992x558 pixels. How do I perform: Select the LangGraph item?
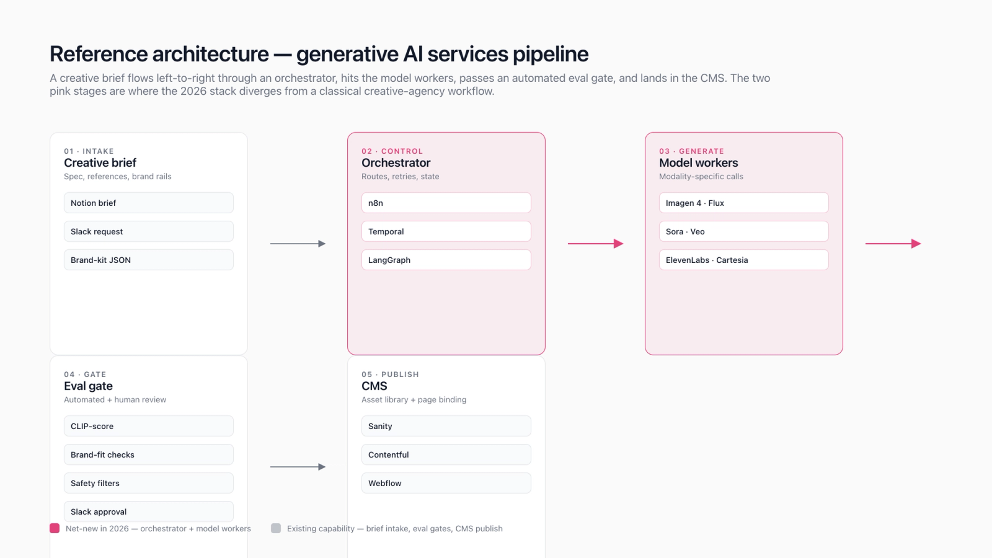[446, 260]
